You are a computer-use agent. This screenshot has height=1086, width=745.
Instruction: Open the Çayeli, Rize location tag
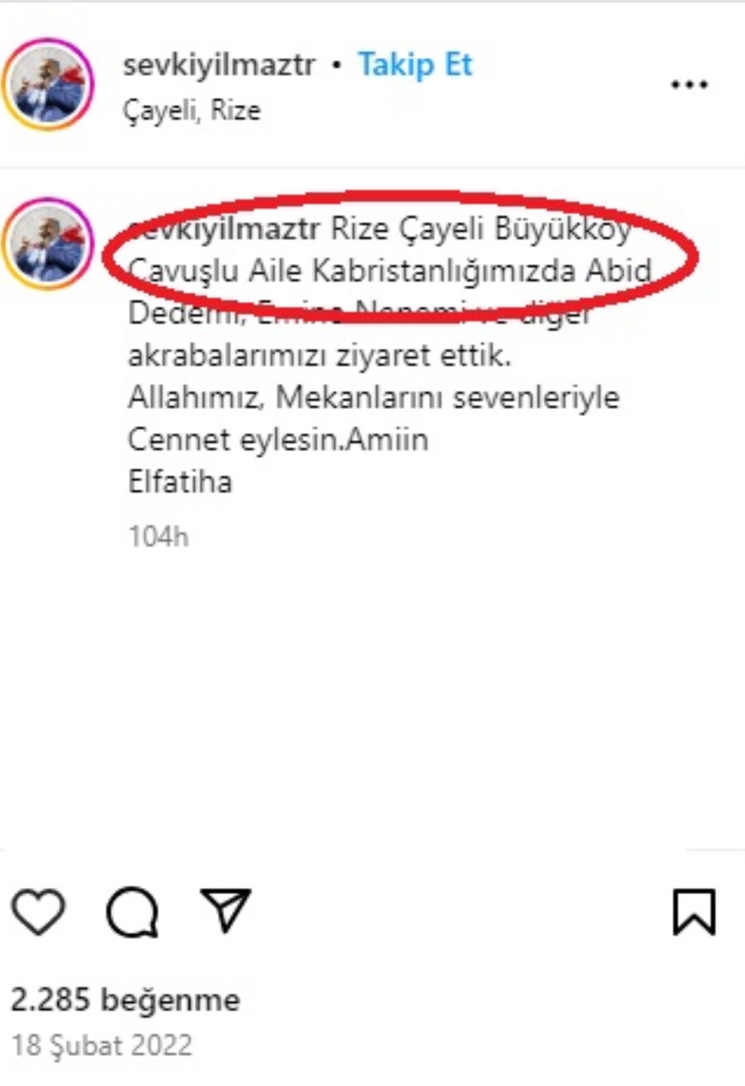192,110
